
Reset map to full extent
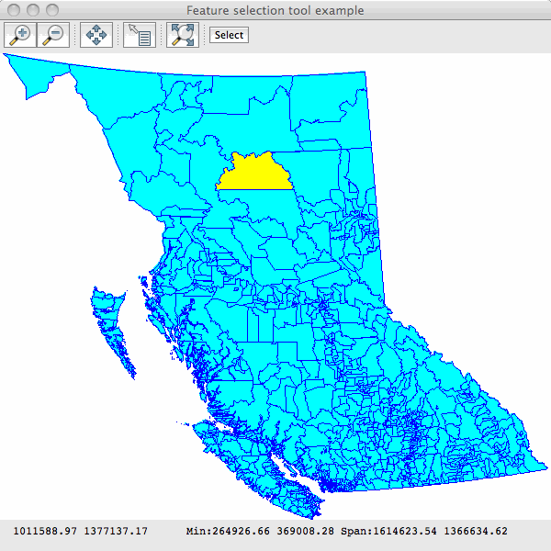pyautogui.click(x=183, y=35)
